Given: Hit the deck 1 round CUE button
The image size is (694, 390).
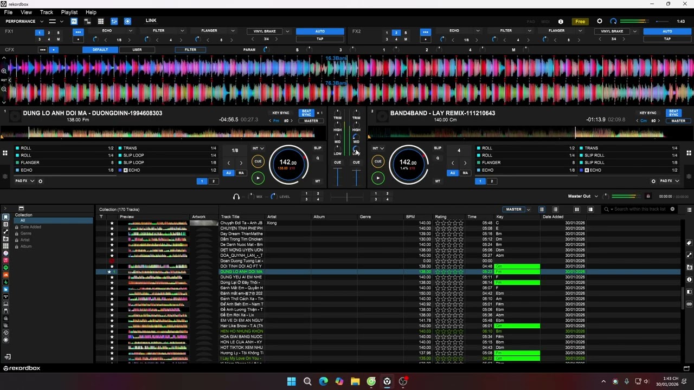Looking at the screenshot, I should [258, 161].
